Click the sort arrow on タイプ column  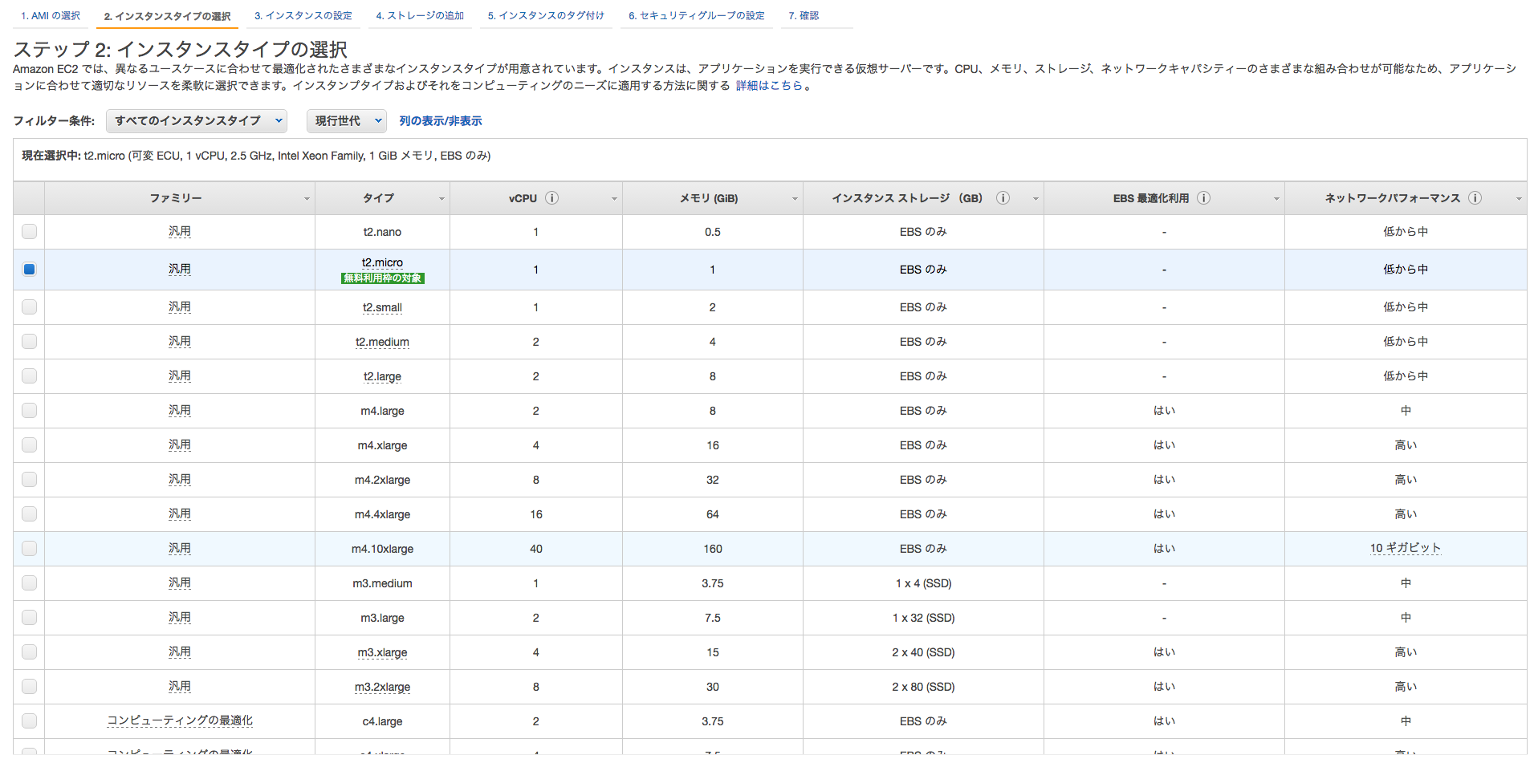tap(441, 198)
